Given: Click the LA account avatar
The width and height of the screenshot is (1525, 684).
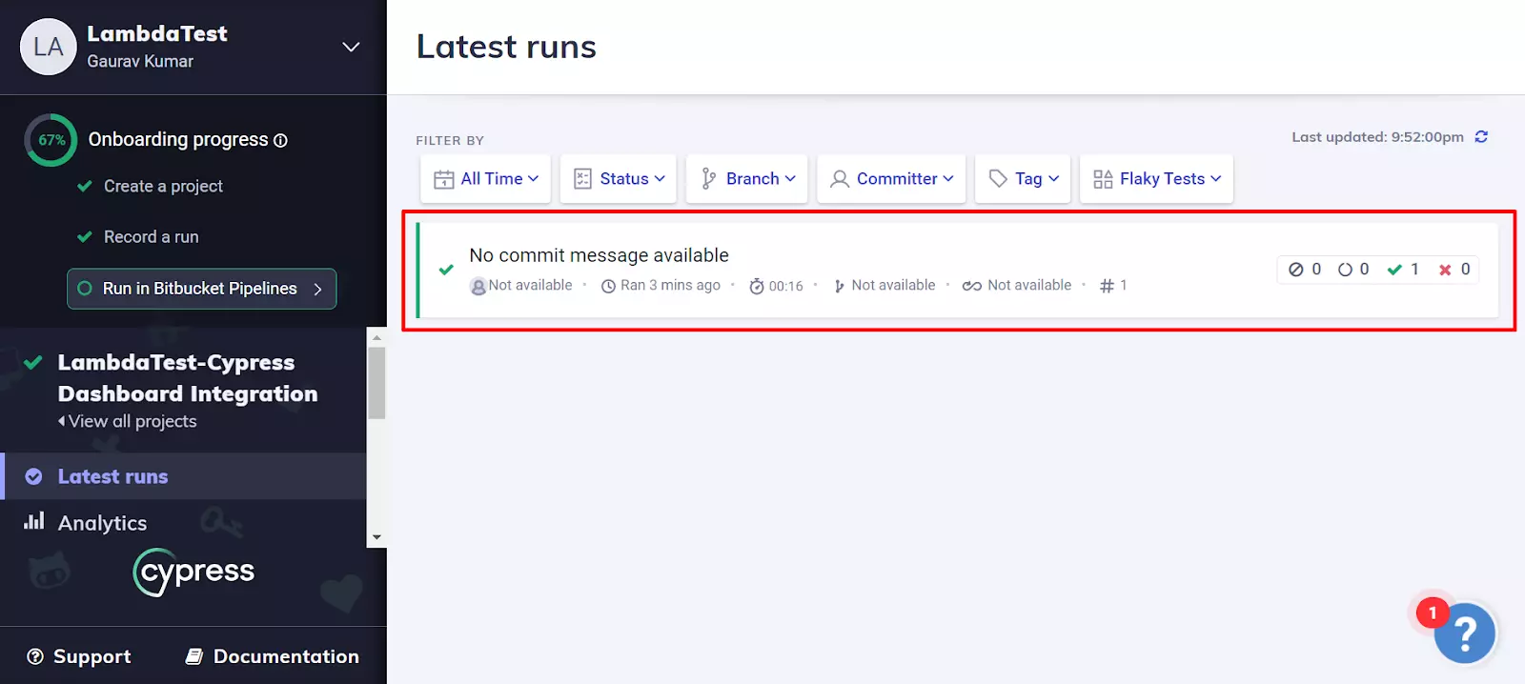Looking at the screenshot, I should click(x=48, y=47).
